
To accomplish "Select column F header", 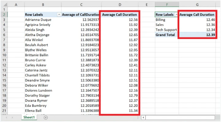I will pyautogui.click(x=167, y=5).
